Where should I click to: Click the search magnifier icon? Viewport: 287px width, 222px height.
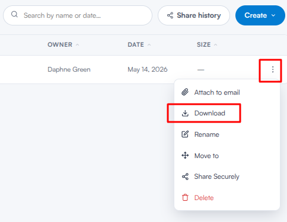14,14
